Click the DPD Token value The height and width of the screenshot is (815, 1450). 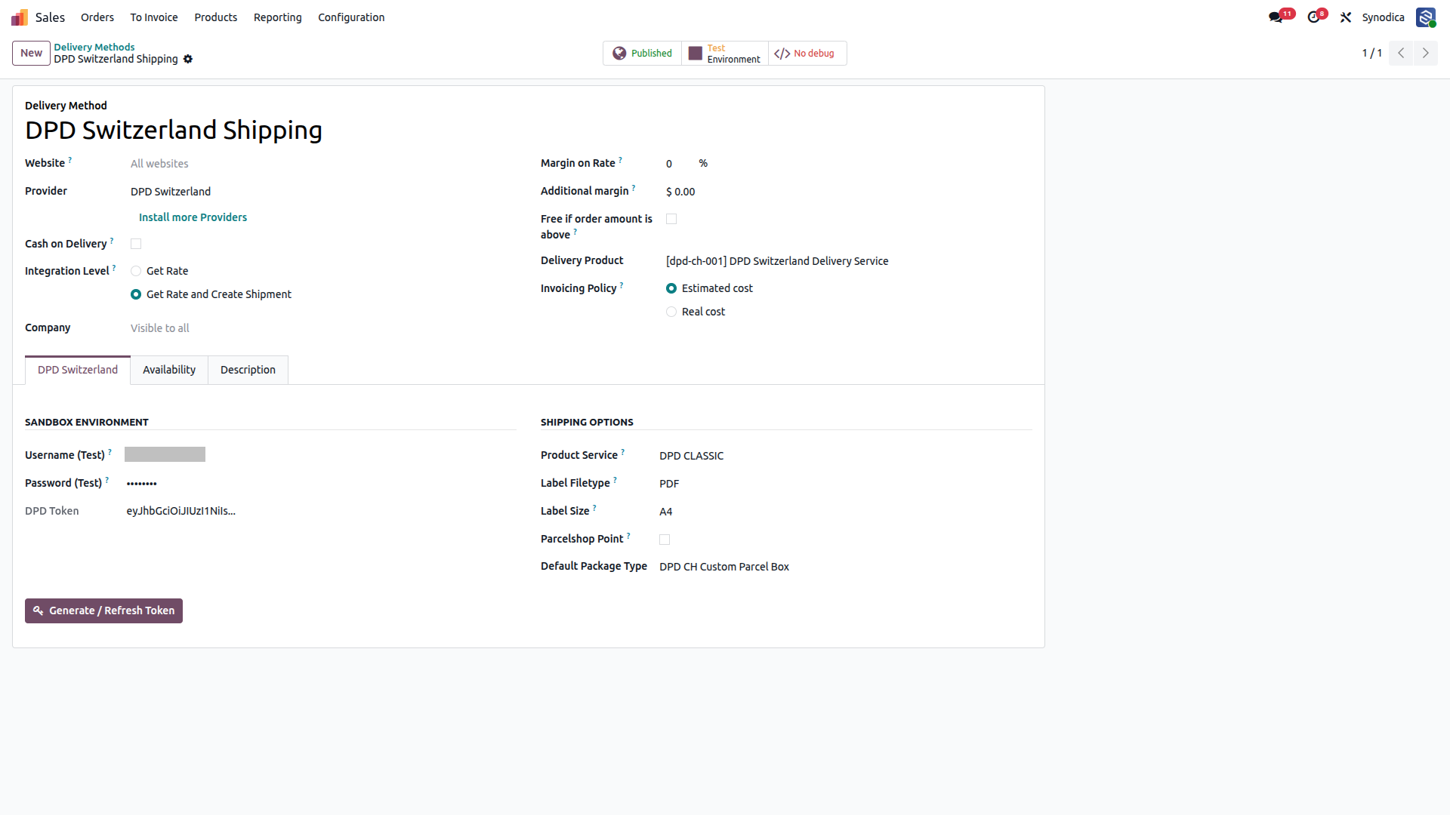pos(181,511)
